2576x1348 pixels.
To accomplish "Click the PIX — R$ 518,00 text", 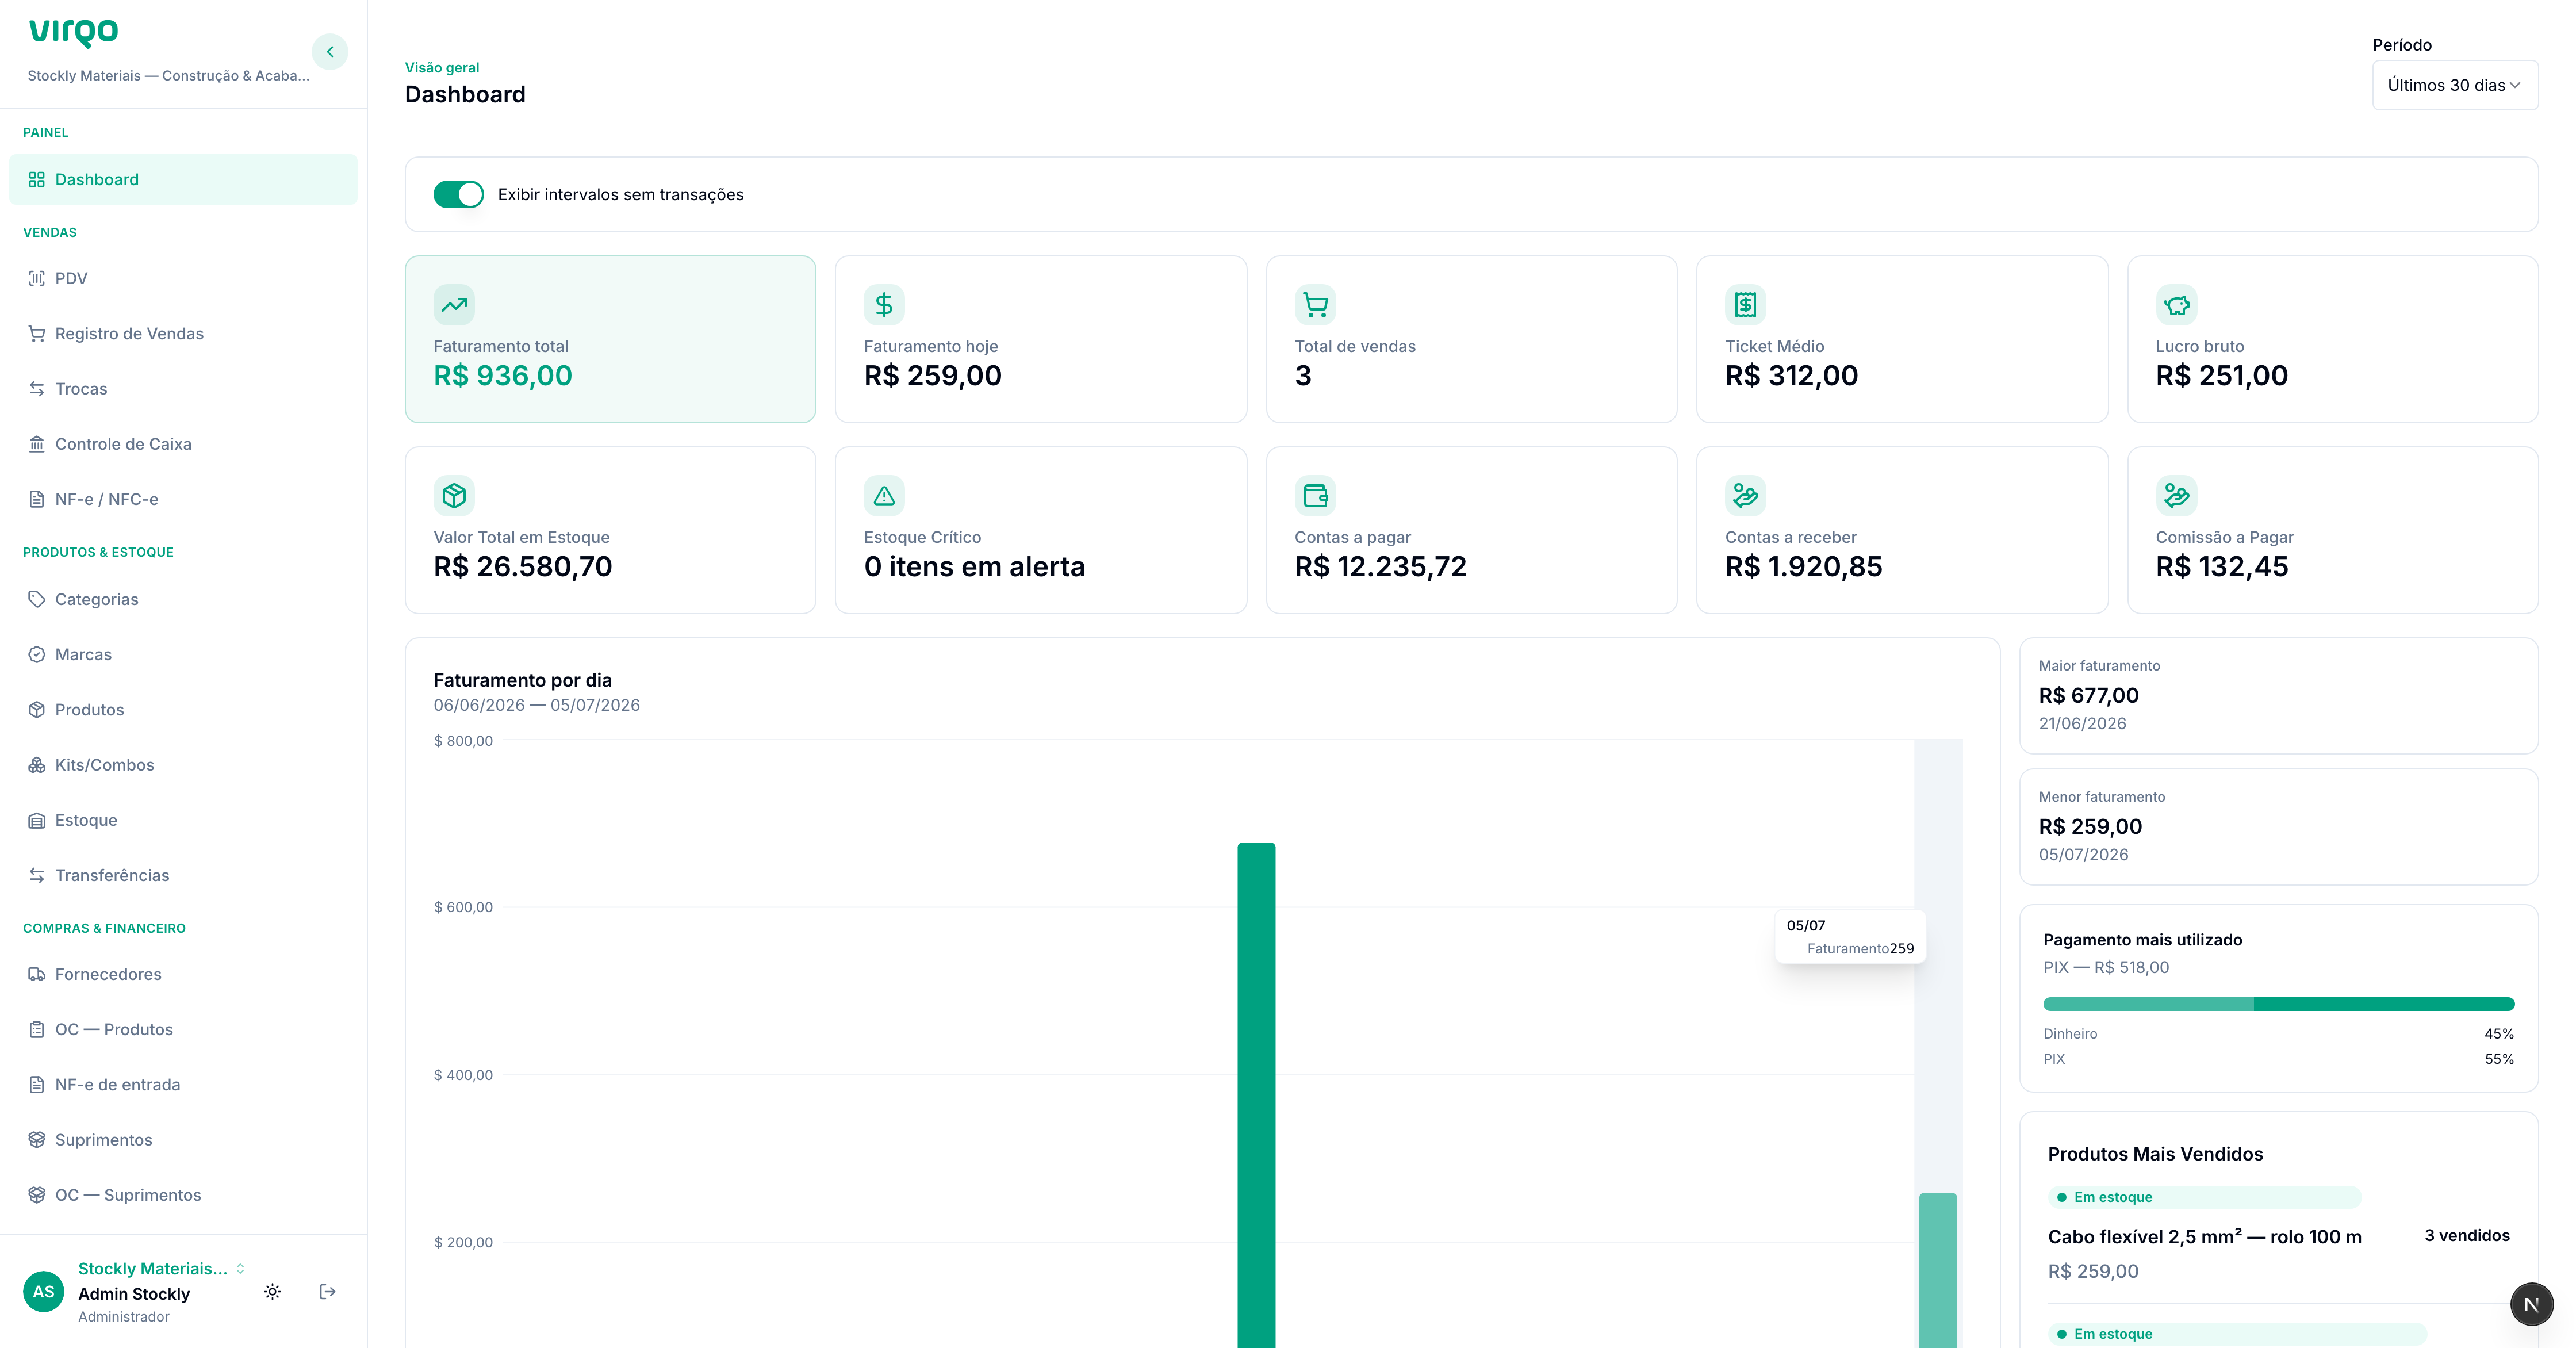I will (x=2106, y=968).
